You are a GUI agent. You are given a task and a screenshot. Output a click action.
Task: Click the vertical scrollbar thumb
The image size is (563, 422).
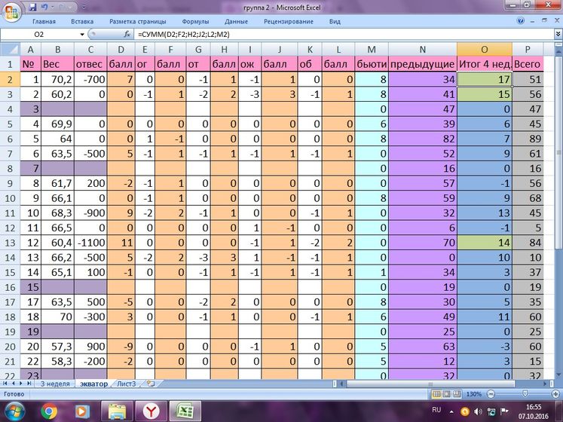[x=558, y=153]
